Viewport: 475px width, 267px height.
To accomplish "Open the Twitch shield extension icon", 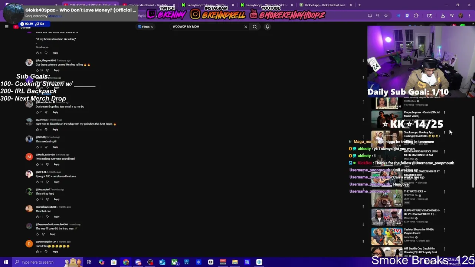I will (407, 16).
